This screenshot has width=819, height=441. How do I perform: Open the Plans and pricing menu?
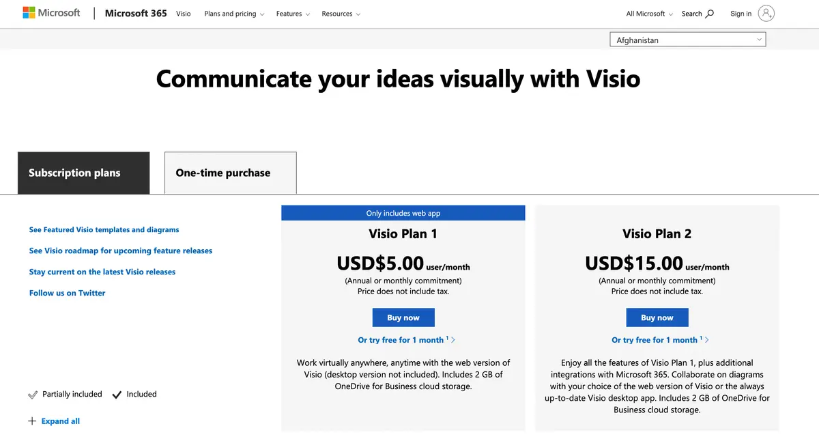(234, 14)
